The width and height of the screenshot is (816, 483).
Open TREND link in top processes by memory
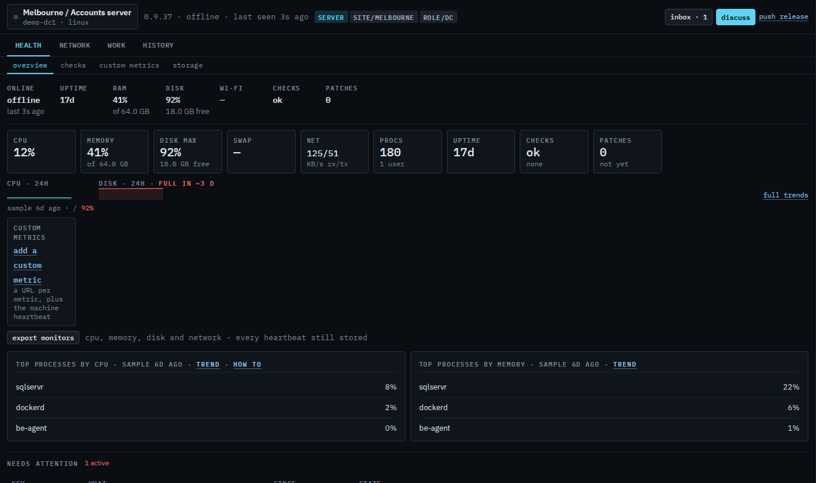click(624, 364)
